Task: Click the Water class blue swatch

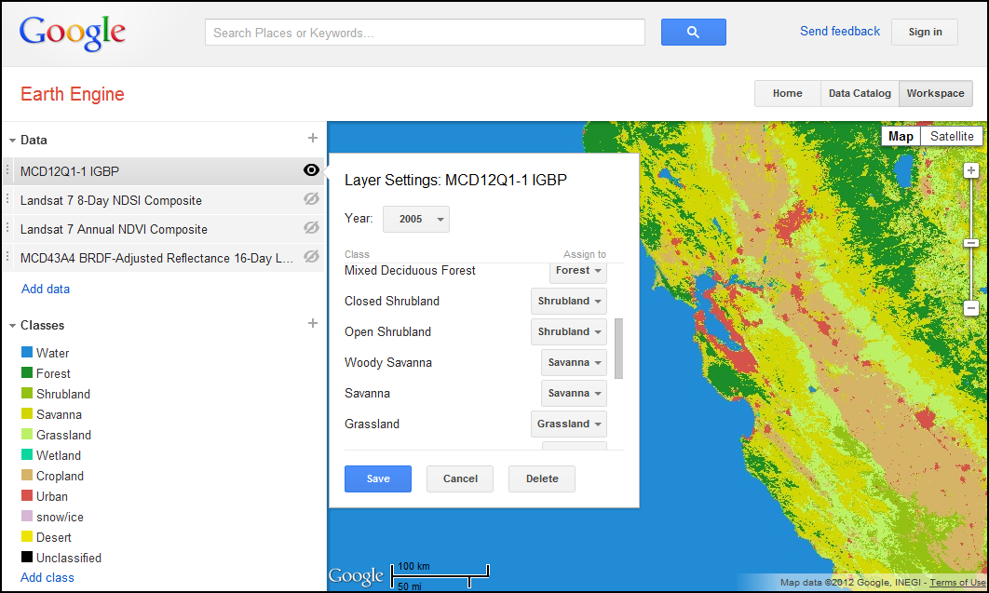Action: (26, 352)
